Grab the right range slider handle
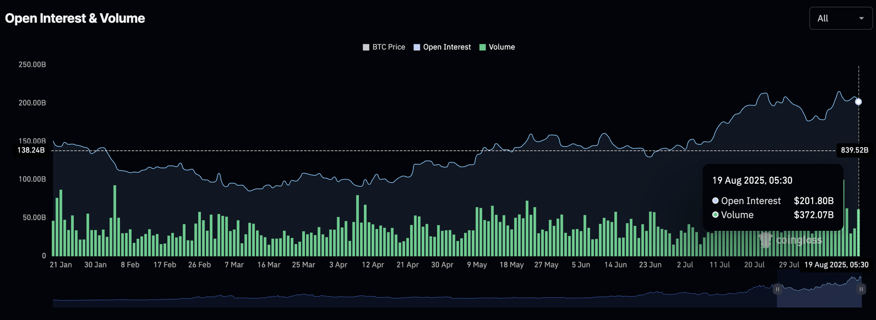 point(861,289)
